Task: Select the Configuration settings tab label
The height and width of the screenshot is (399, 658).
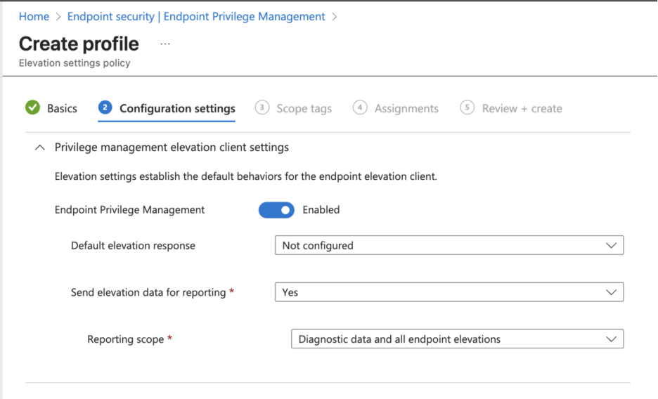Action: coord(177,108)
